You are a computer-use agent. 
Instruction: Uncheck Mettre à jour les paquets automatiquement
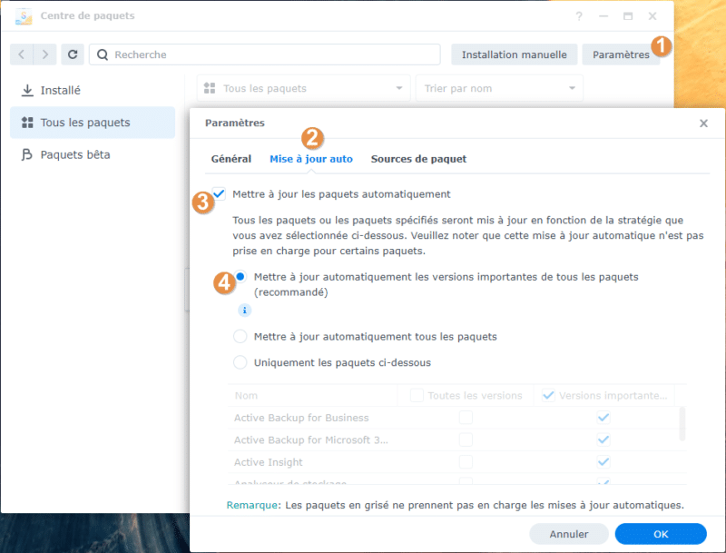click(x=219, y=193)
